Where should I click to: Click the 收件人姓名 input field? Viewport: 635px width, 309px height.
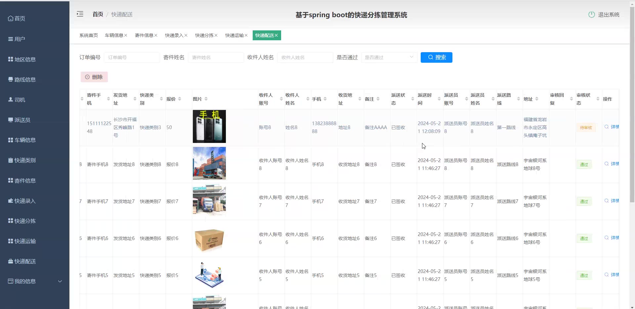(305, 57)
